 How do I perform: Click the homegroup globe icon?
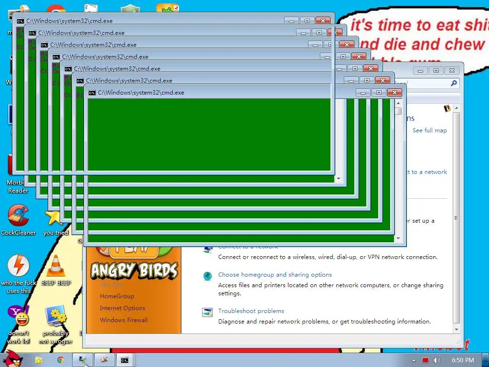tap(207, 276)
